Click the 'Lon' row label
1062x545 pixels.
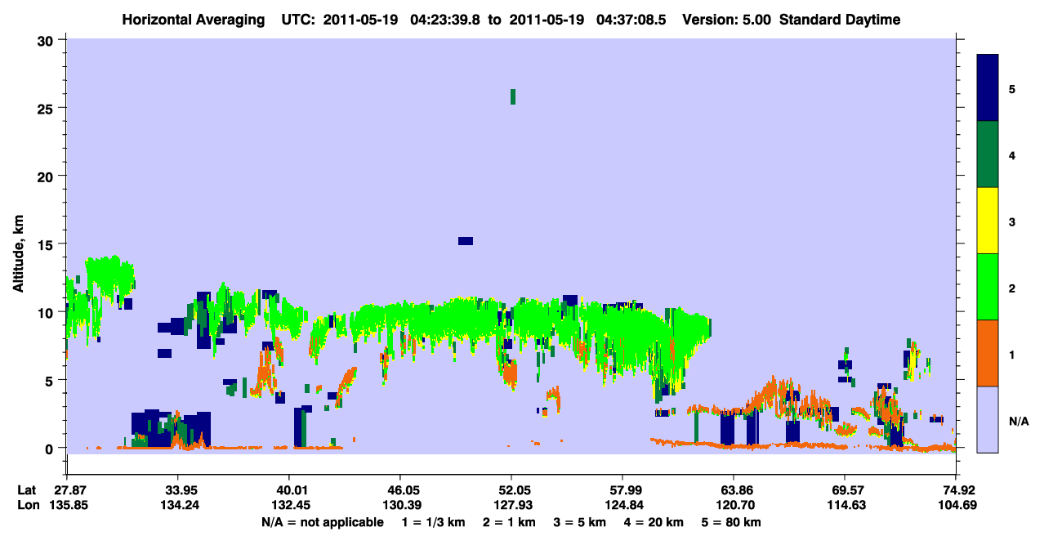coord(27,505)
